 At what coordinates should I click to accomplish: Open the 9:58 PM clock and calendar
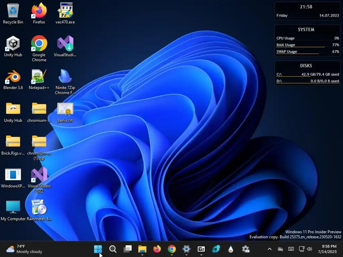click(327, 249)
